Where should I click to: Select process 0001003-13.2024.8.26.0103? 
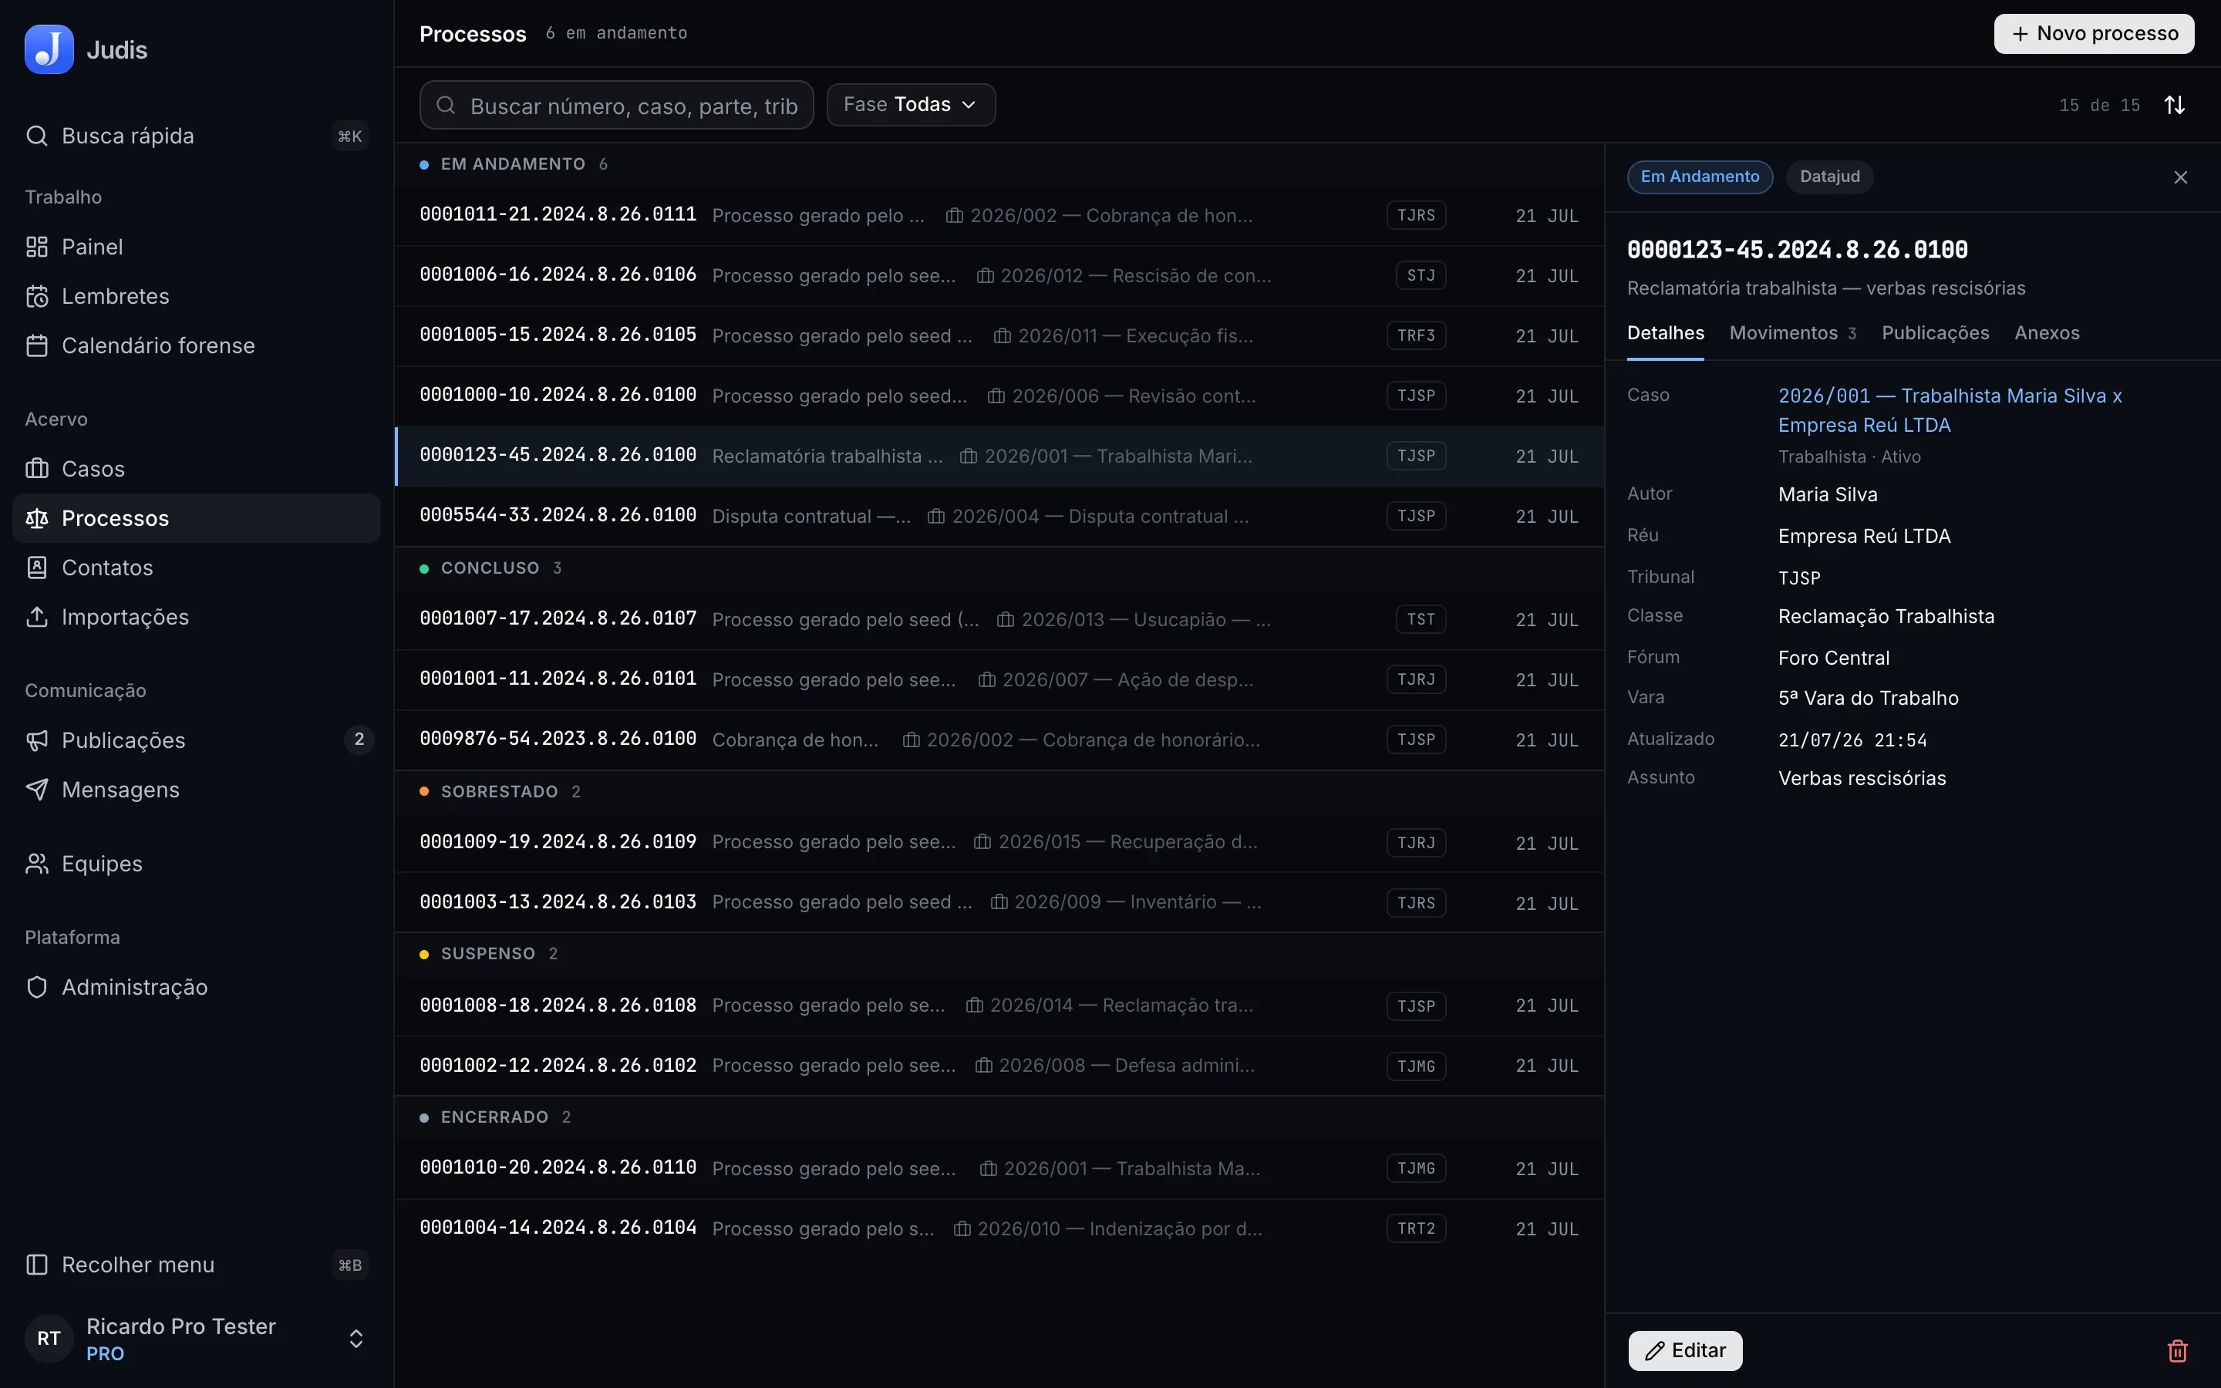999,902
